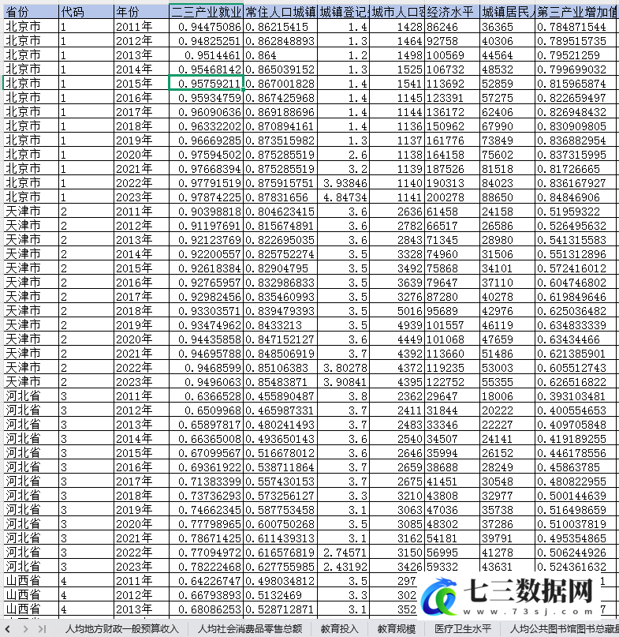Viewport: 619px width, 637px height.
Task: Select the cell value 86246
Action: coord(452,26)
